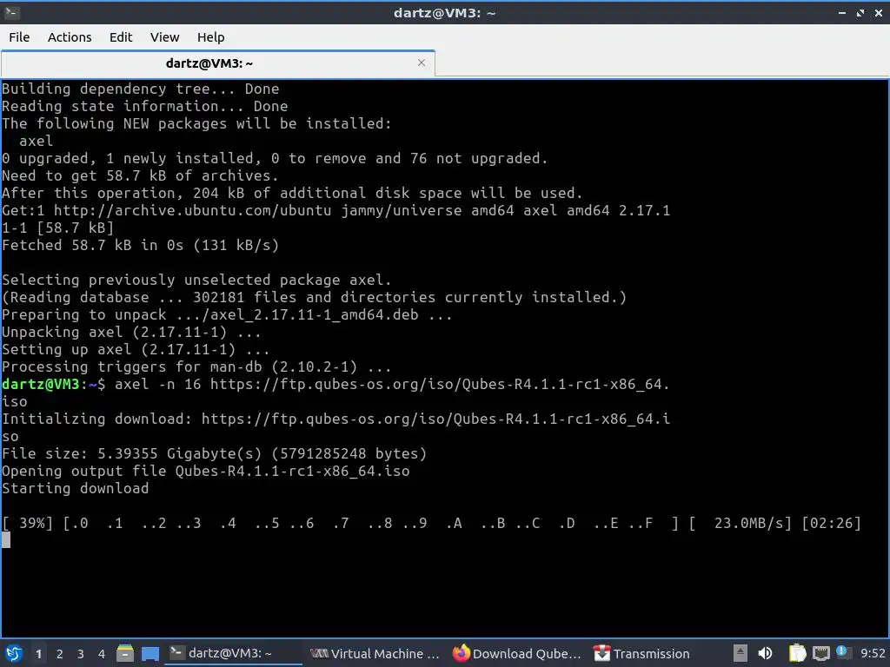Open the volume control tray icon
Viewport: 890px width, 667px height.
[765, 653]
